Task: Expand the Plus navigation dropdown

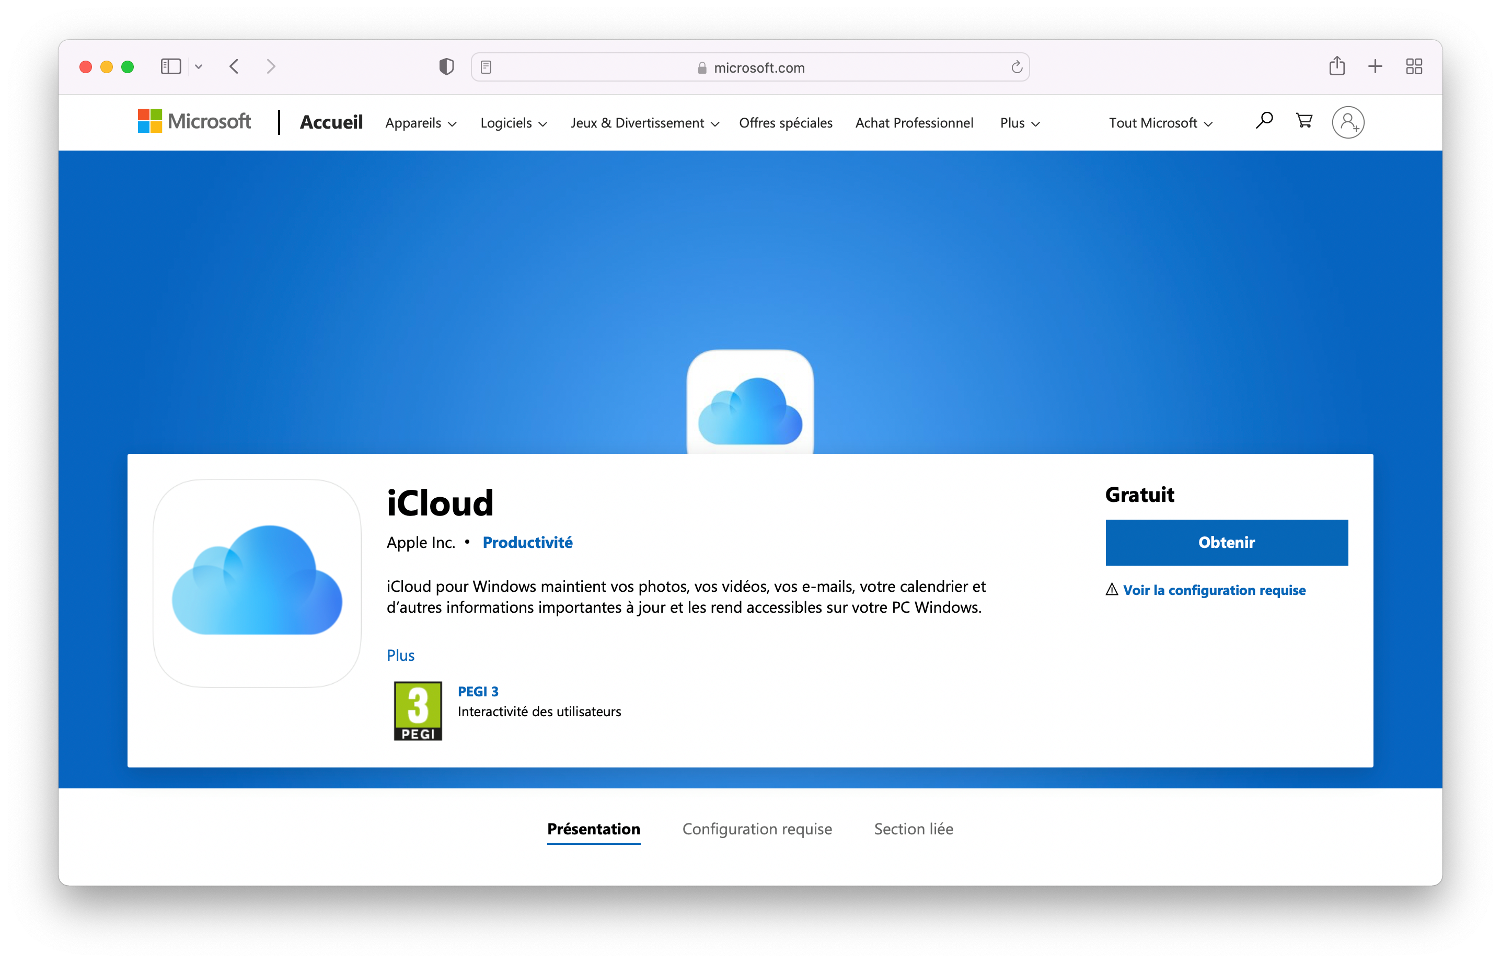Action: coord(1020,123)
